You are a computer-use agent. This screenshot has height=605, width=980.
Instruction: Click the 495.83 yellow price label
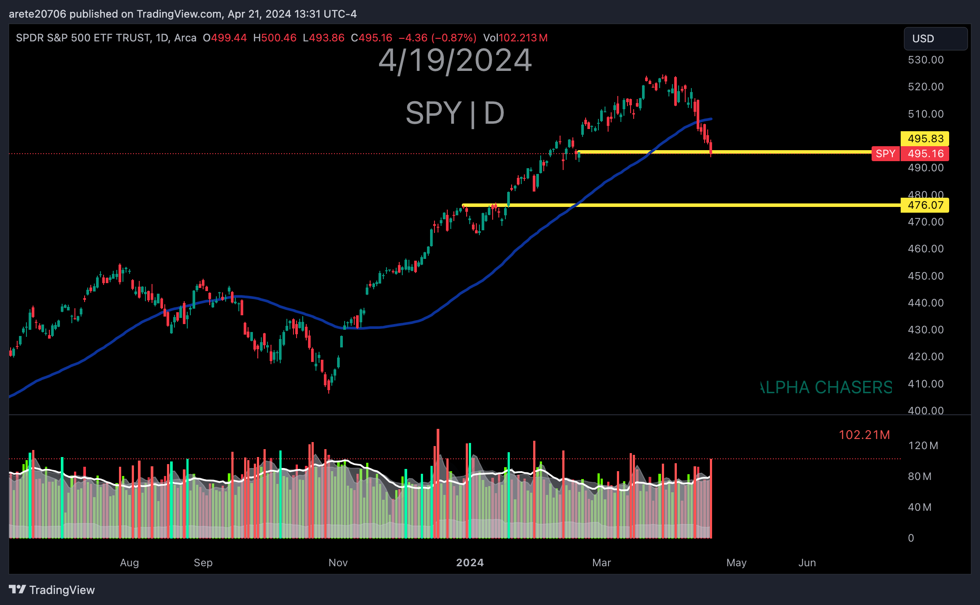[925, 139]
